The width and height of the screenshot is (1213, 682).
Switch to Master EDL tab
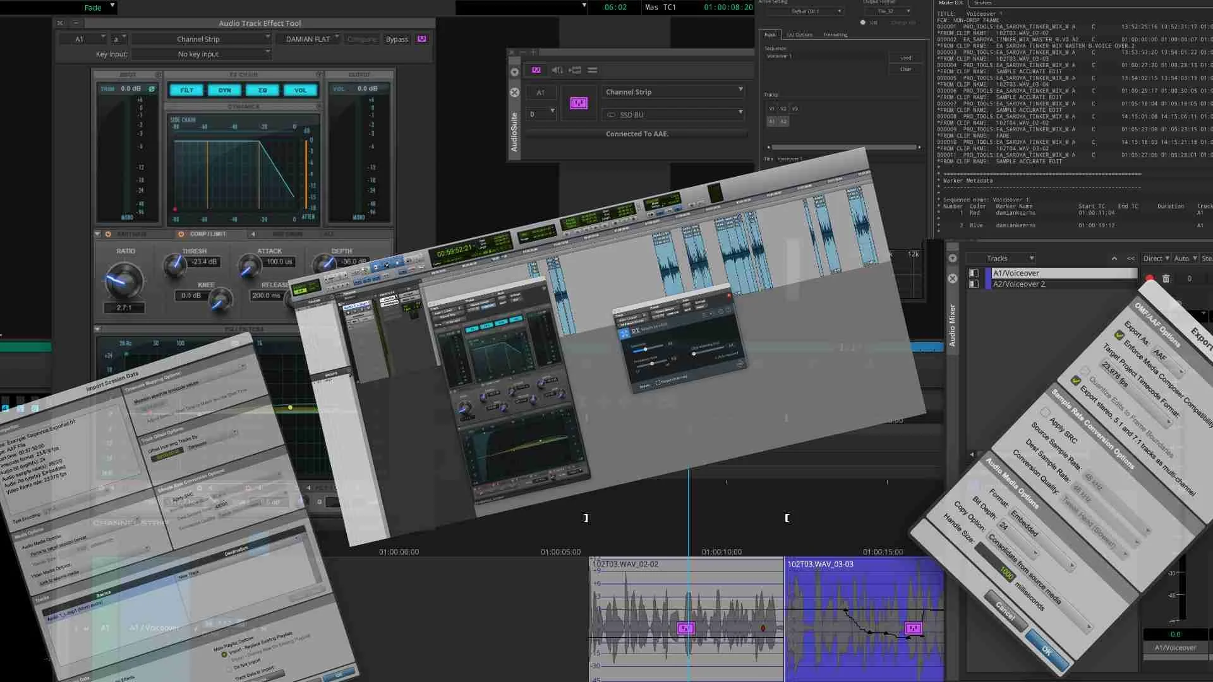pos(950,3)
